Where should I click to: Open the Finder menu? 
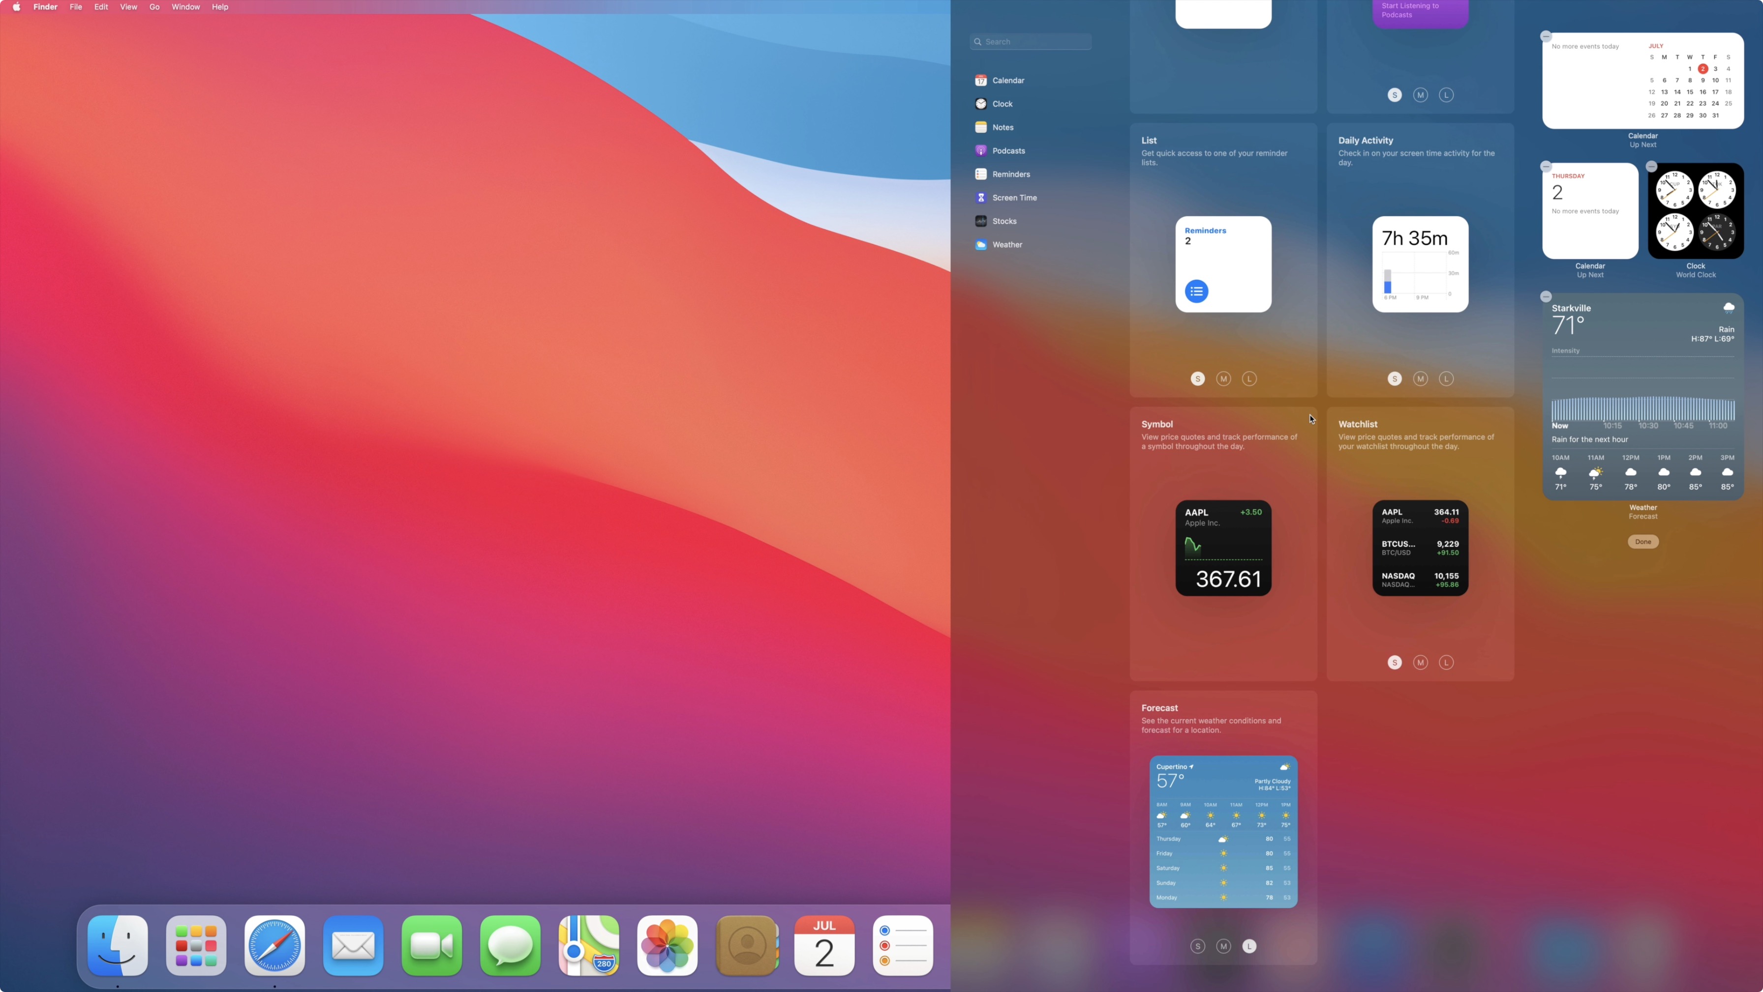click(45, 7)
